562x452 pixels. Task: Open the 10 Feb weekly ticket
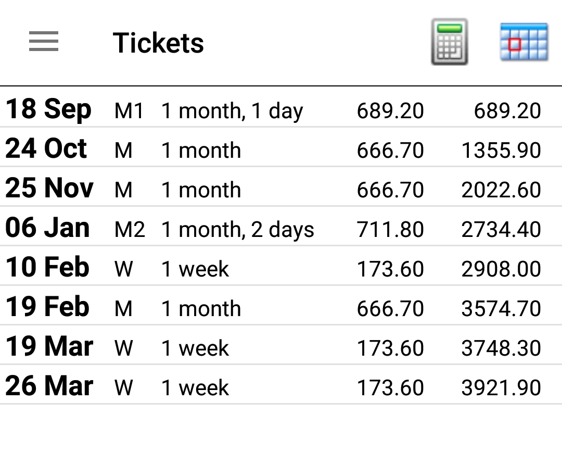[281, 268]
